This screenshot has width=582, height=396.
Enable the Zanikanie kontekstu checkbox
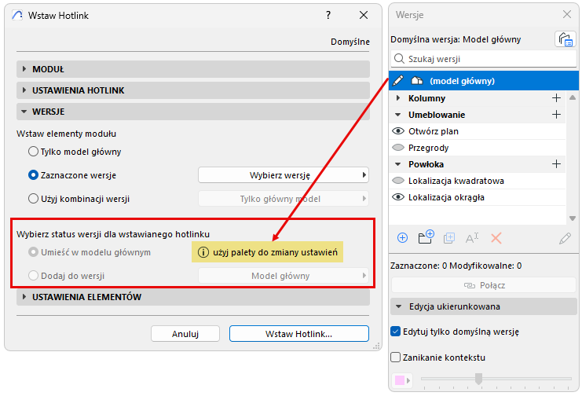[396, 357]
